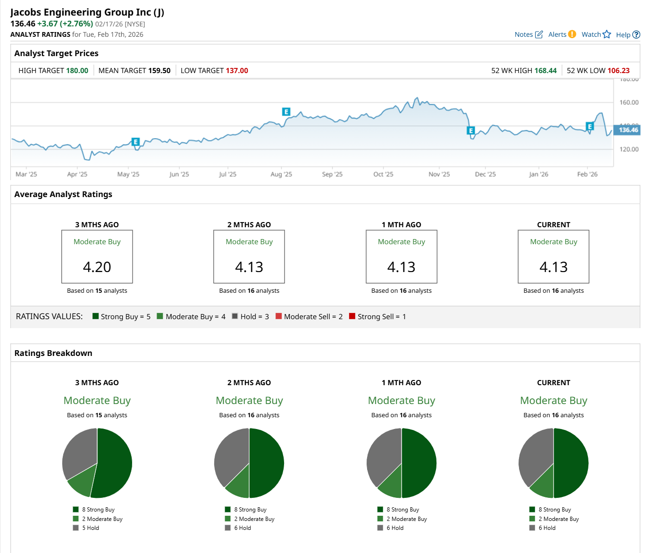Click the Hold gray legend swatch
Image resolution: width=645 pixels, height=553 pixels.
tap(235, 316)
